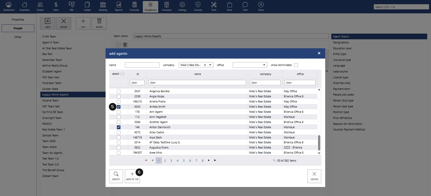
Task: Go to page 3 of results
Action: pos(171,161)
